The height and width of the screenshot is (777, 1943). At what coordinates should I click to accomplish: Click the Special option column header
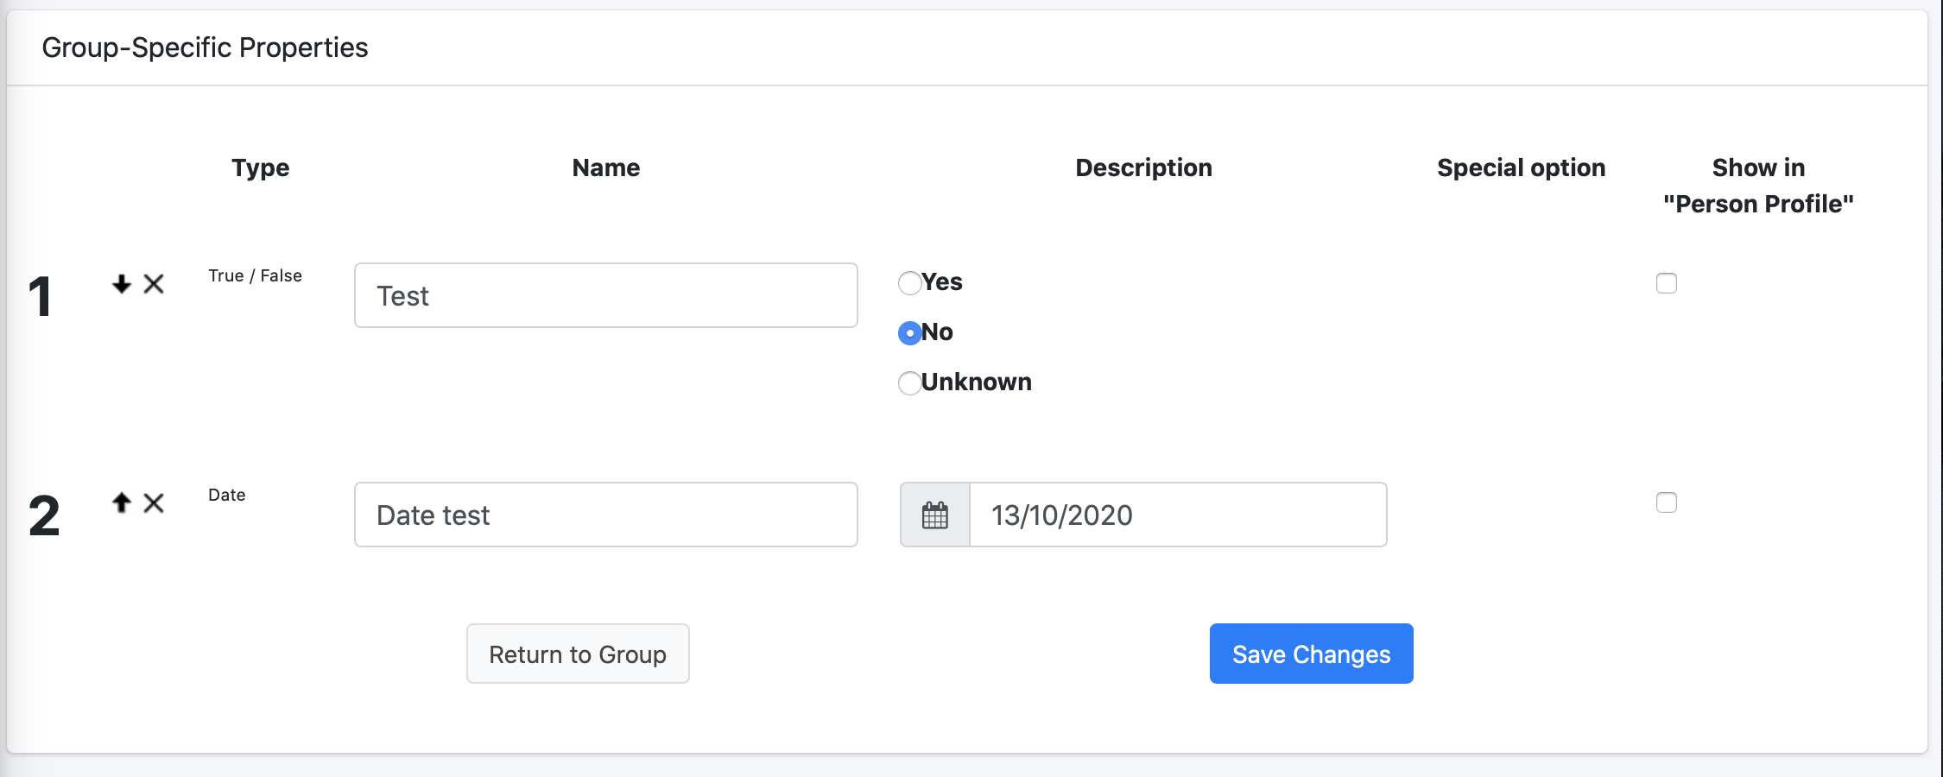1522,167
